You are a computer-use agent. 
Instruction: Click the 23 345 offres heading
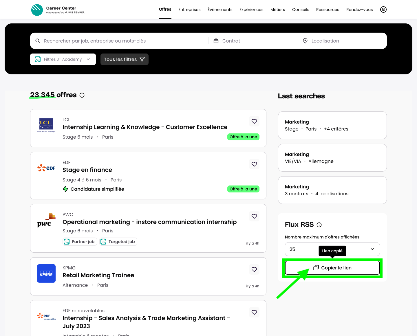point(53,95)
